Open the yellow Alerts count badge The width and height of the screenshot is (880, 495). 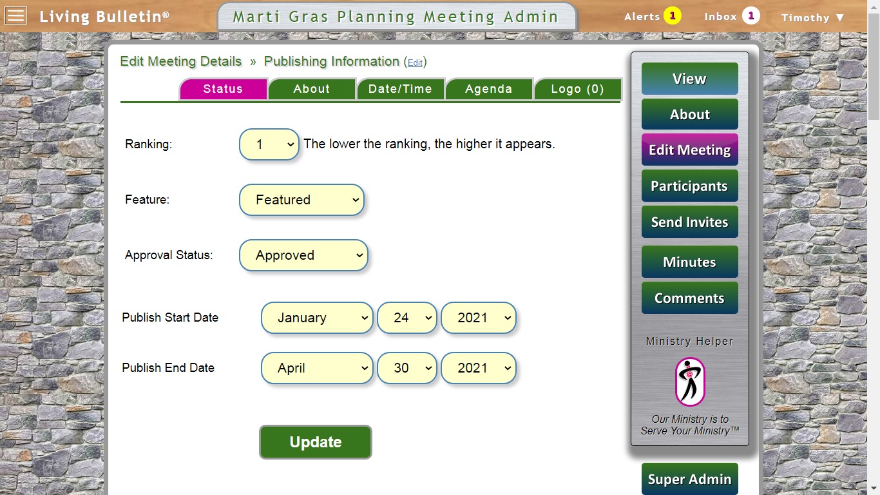673,15
